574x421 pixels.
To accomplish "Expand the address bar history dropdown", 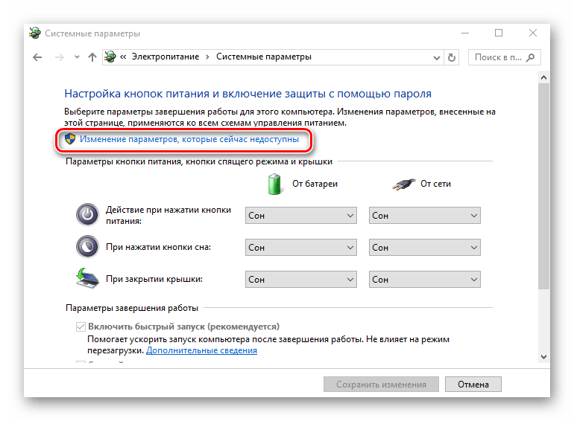I will [x=436, y=58].
